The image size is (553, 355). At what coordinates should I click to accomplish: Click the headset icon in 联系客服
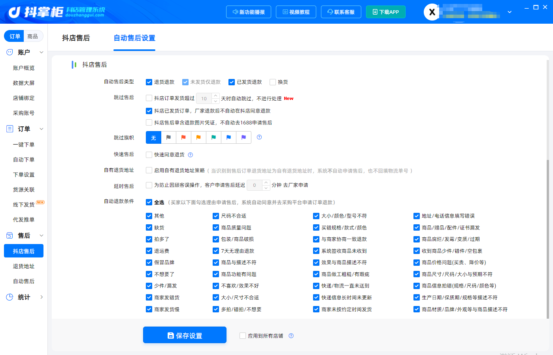click(330, 12)
